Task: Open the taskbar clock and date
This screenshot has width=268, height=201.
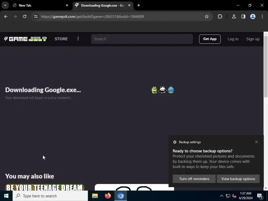Action: tap(245, 196)
